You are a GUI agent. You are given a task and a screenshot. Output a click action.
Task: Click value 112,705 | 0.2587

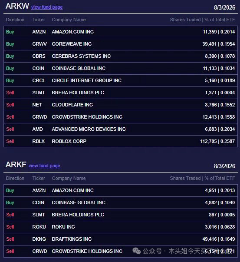click(217, 141)
